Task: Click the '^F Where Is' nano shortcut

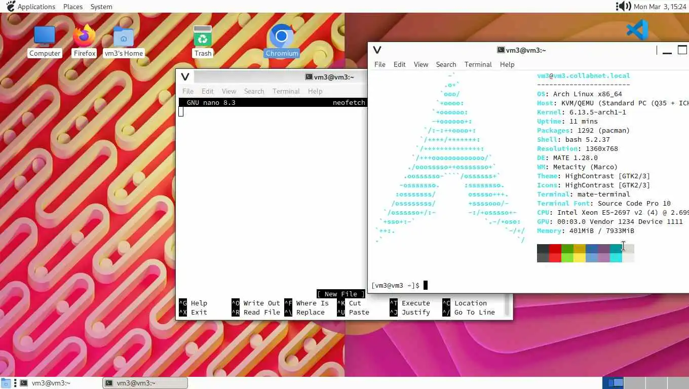Action: coord(307,303)
